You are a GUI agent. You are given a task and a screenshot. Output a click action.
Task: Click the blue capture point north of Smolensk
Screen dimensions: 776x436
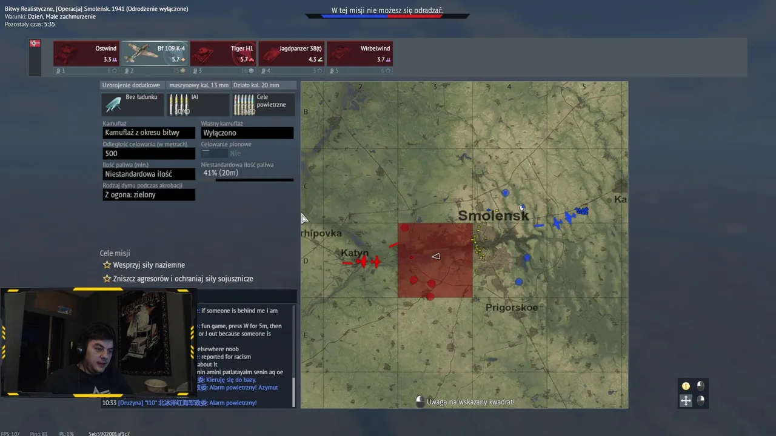tap(506, 193)
